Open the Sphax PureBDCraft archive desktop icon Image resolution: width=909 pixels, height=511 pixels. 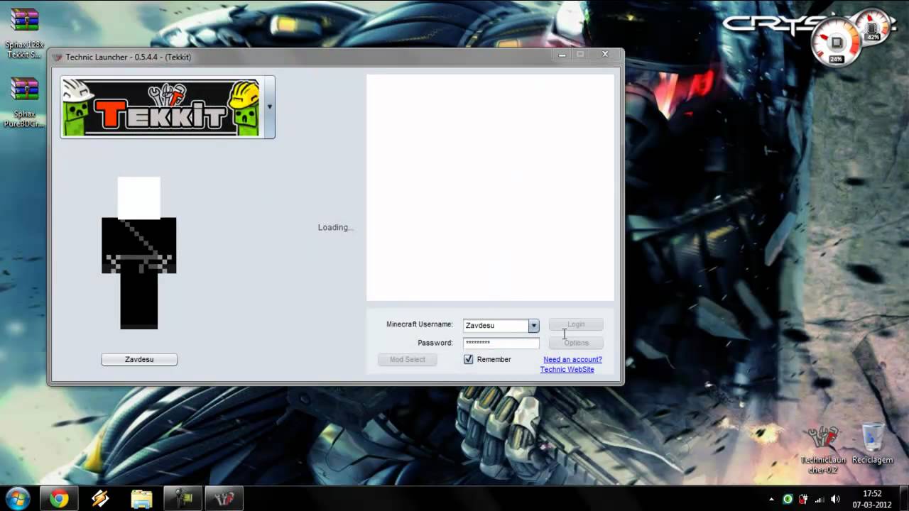tap(24, 101)
